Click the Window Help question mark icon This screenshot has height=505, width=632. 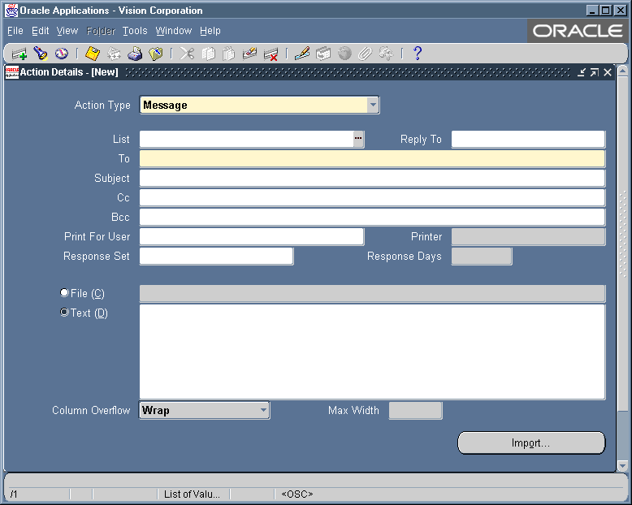pos(418,53)
